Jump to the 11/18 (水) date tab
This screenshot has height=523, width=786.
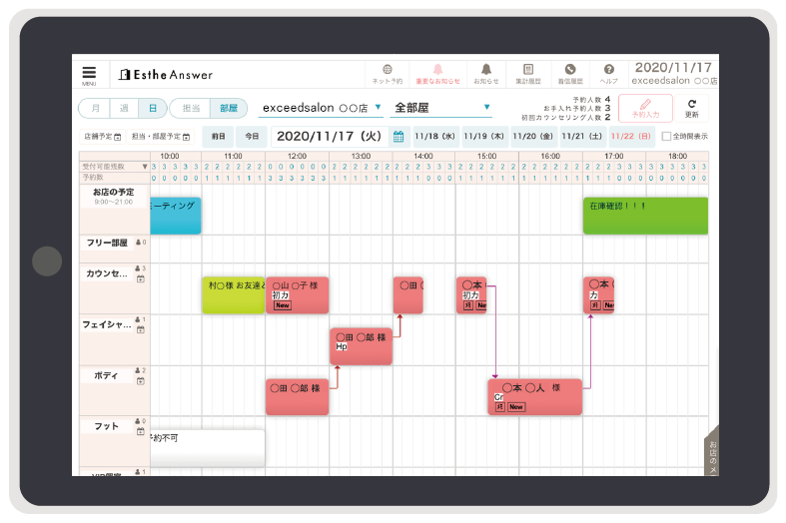(434, 136)
